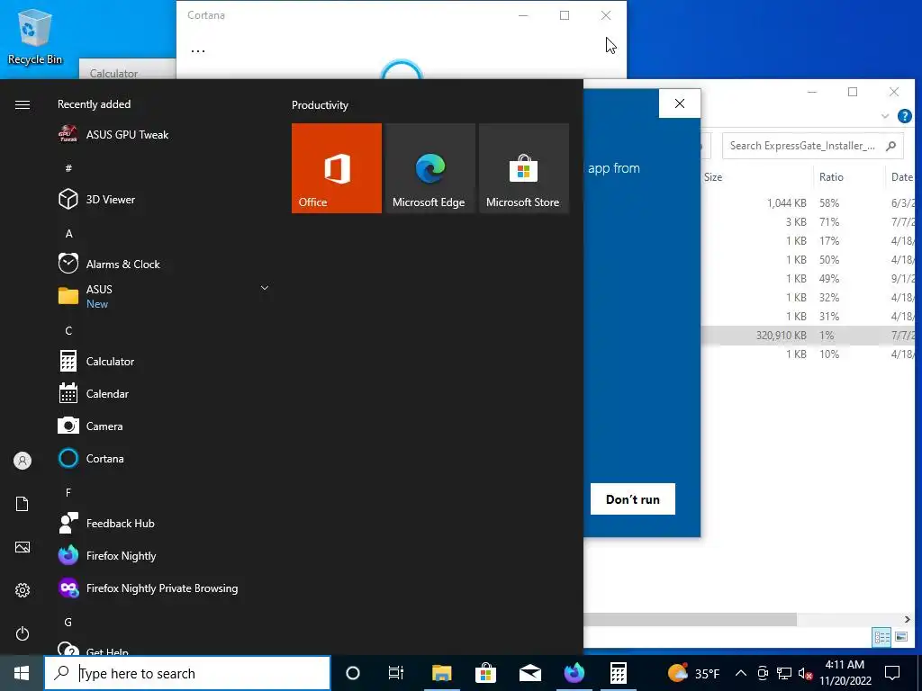Click the Search ExpressGate_Installer field

click(813, 146)
